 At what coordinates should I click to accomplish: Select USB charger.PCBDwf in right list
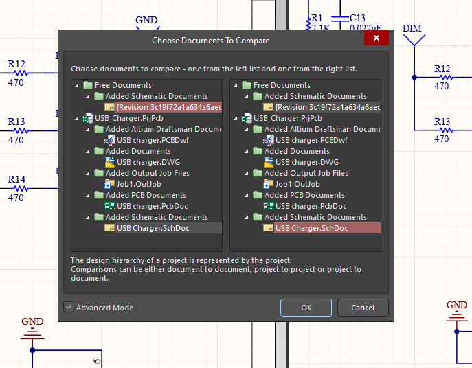click(311, 140)
